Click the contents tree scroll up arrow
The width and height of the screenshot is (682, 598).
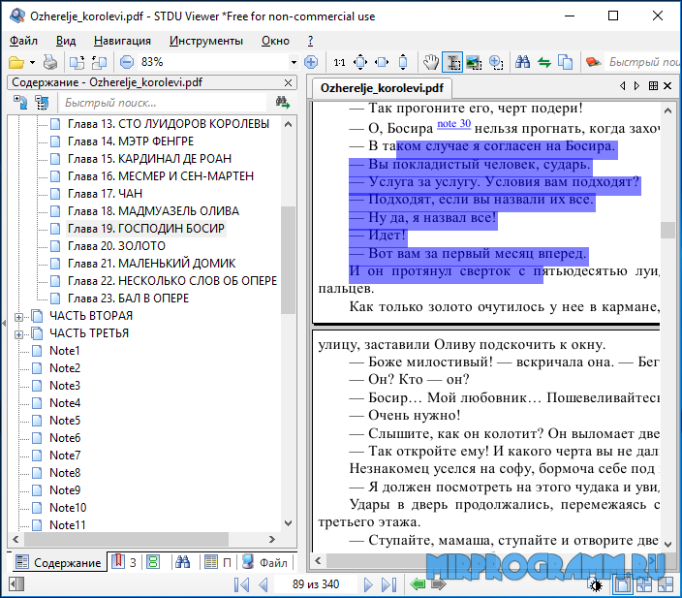point(288,124)
